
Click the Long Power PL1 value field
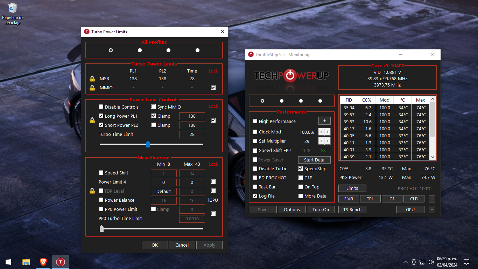(192, 116)
